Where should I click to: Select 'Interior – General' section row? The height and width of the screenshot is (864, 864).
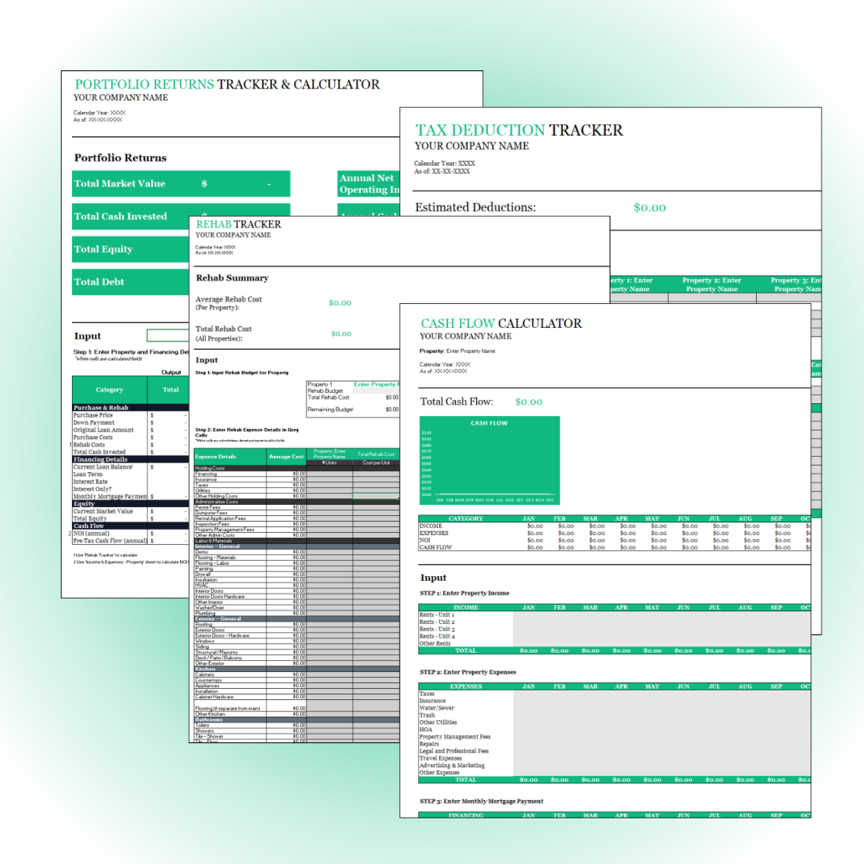point(297,546)
